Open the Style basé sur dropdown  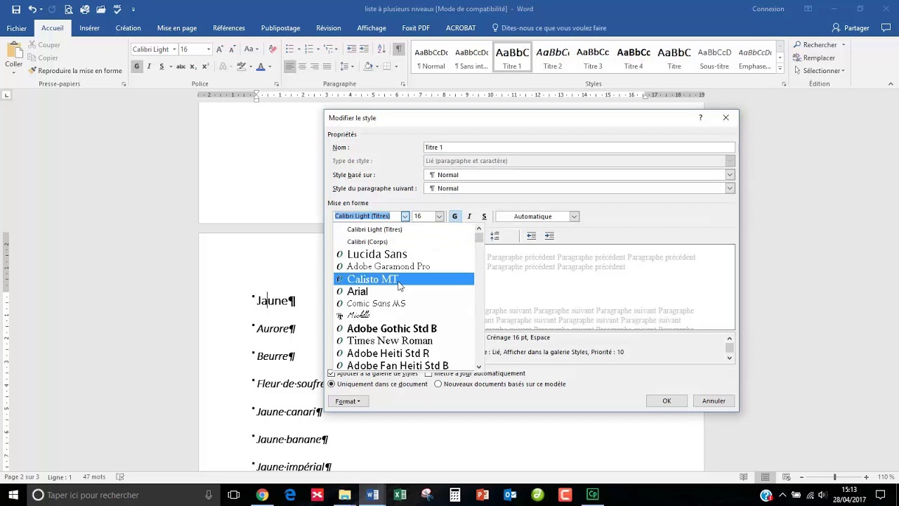point(730,175)
